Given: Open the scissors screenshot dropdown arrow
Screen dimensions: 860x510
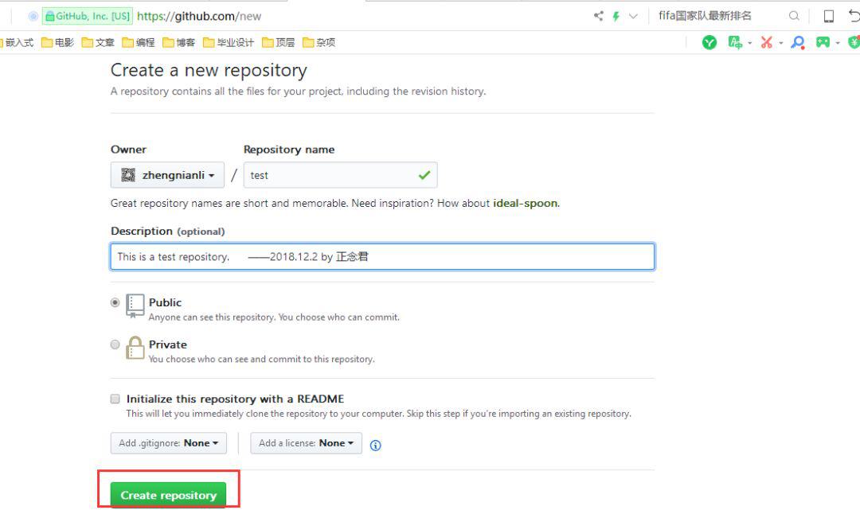Looking at the screenshot, I should [780, 43].
